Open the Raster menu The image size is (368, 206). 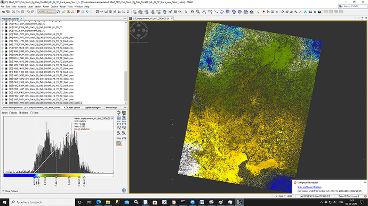point(46,6)
